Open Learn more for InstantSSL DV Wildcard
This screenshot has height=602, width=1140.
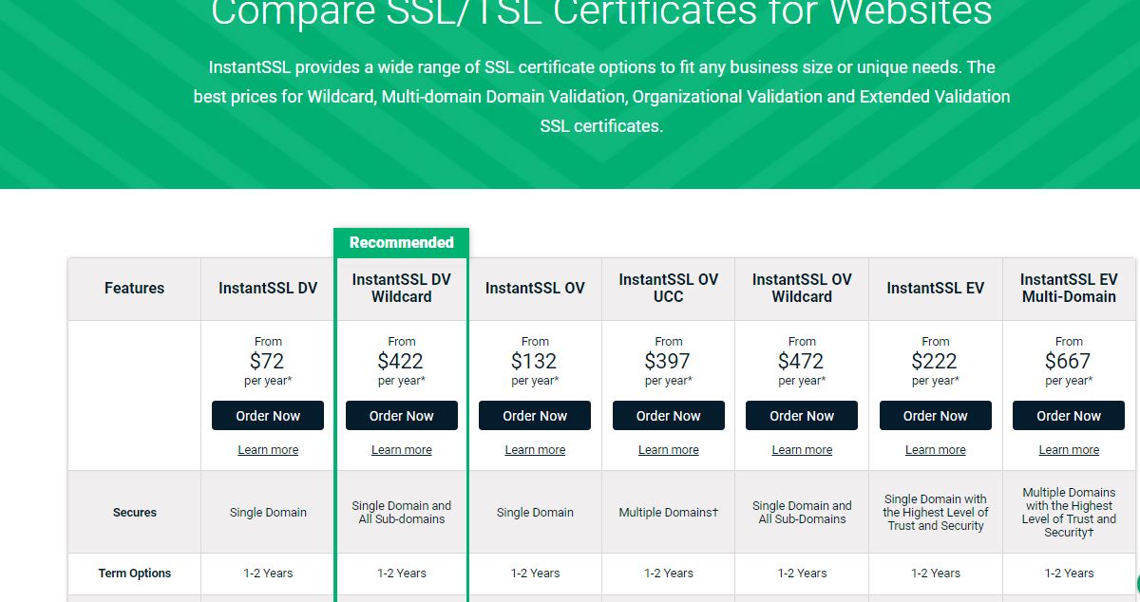[402, 450]
